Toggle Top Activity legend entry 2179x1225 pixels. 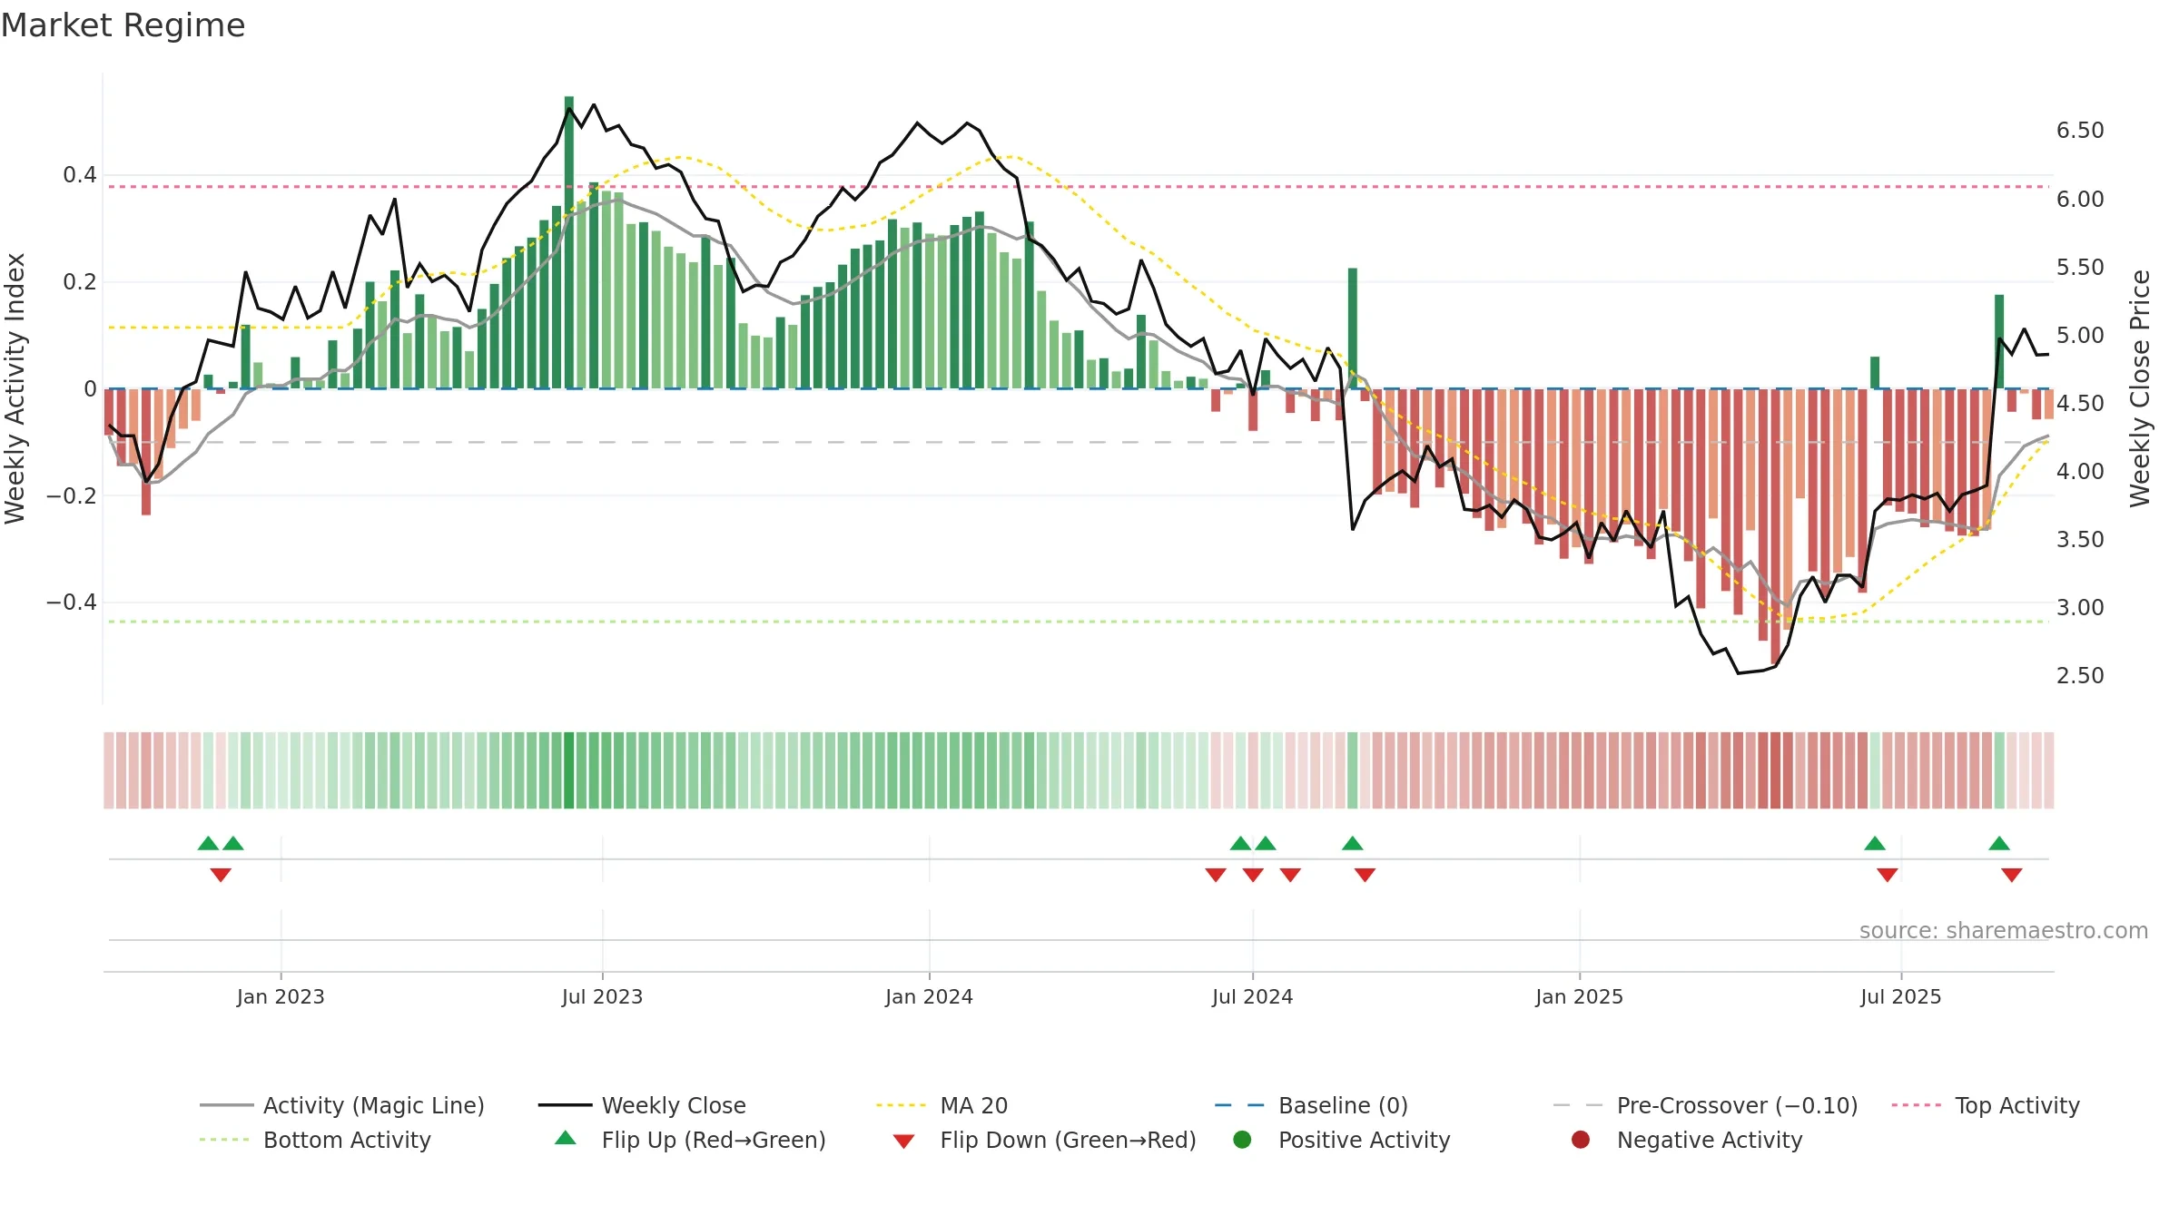click(1986, 1105)
